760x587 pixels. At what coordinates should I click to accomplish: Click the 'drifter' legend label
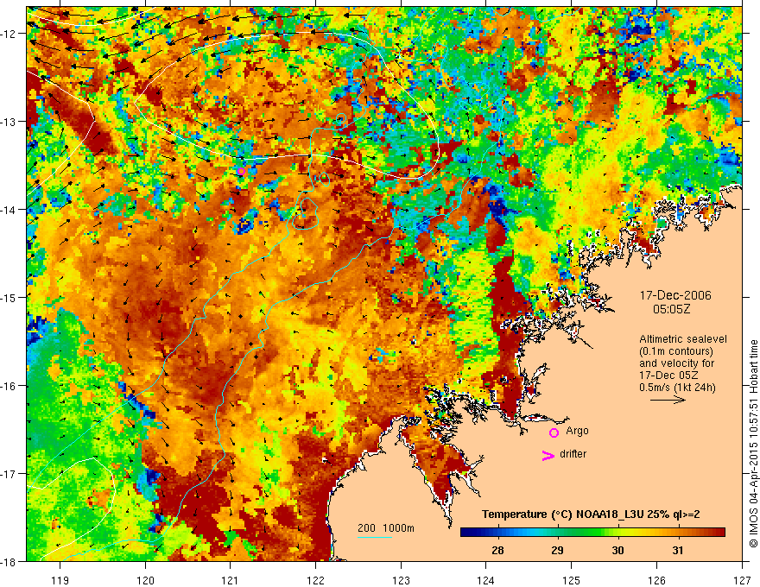573,454
